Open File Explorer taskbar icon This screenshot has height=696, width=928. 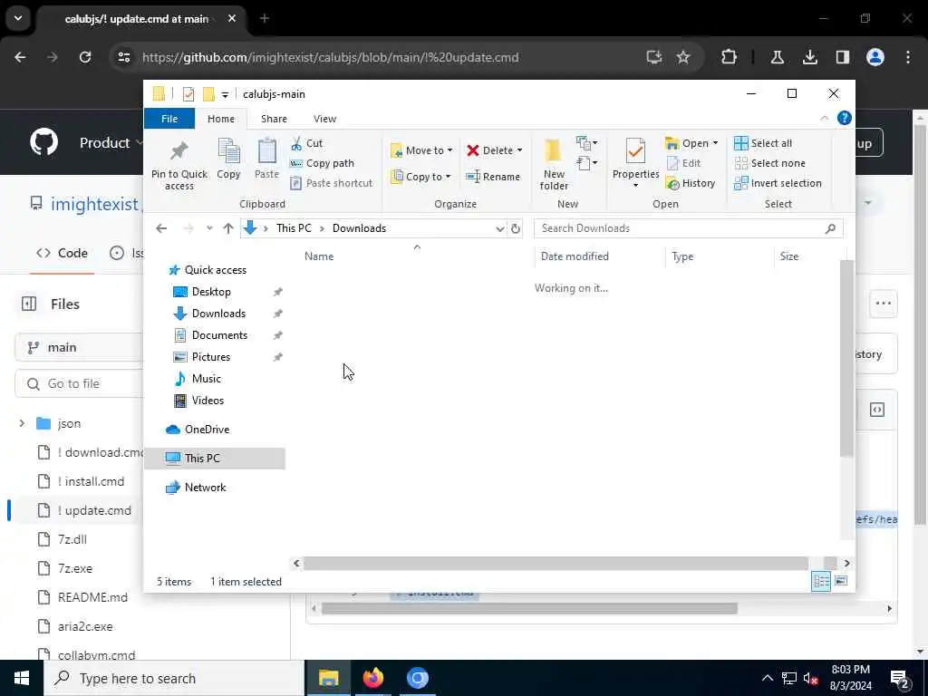point(328,678)
